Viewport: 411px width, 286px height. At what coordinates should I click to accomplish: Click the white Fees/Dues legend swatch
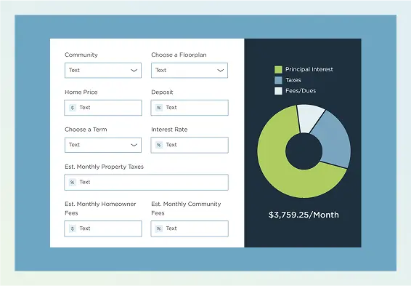tap(278, 91)
